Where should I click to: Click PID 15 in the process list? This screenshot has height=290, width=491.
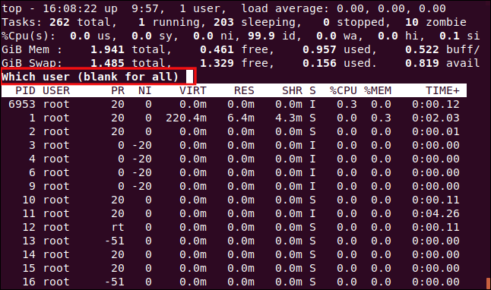[29, 268]
